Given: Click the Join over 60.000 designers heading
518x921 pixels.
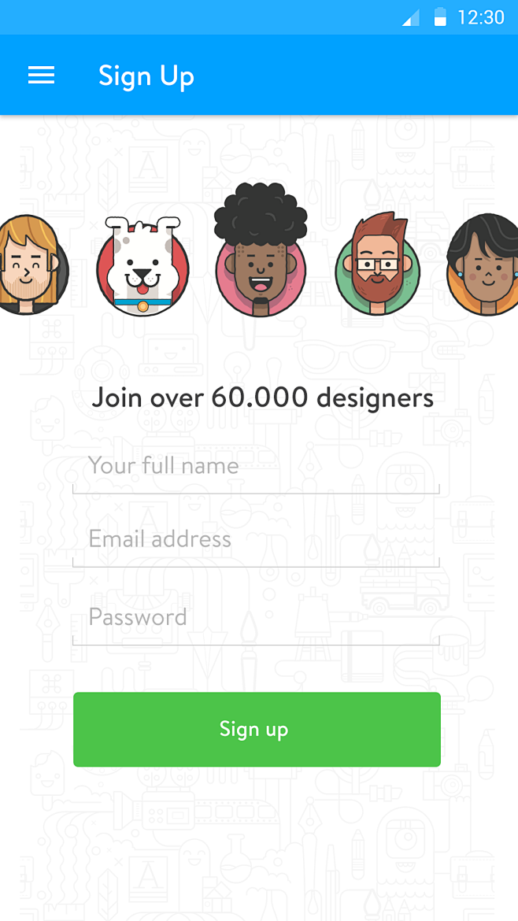Looking at the screenshot, I should 262,398.
